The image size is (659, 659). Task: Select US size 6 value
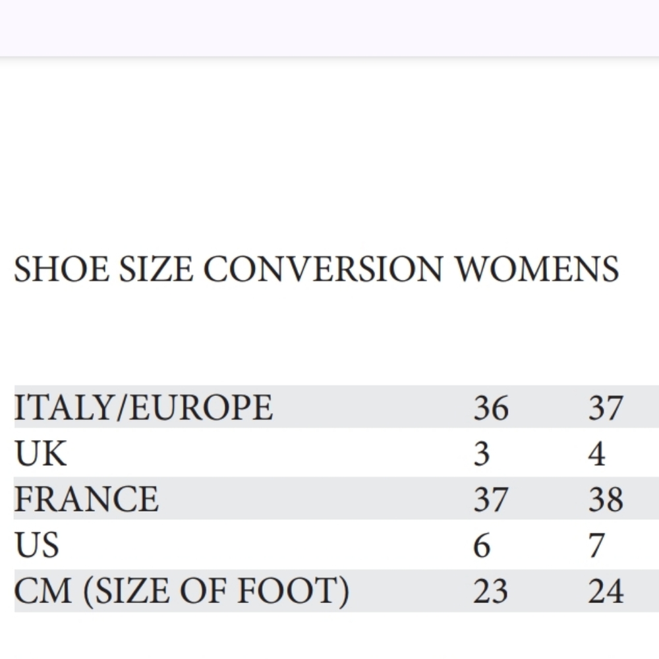(482, 546)
